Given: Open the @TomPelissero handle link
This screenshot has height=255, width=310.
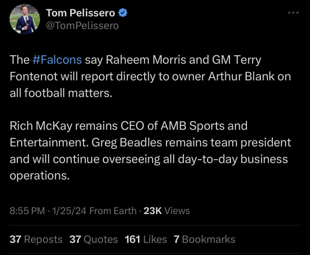Looking at the screenshot, I should pyautogui.click(x=82, y=26).
